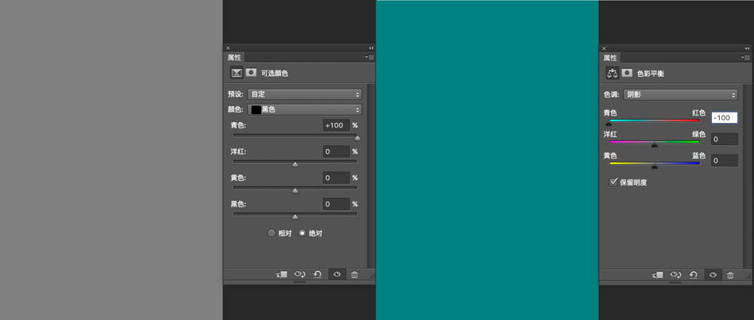754x320 pixels.
Task: Toggle visibility of Selective Color layer
Action: click(337, 274)
